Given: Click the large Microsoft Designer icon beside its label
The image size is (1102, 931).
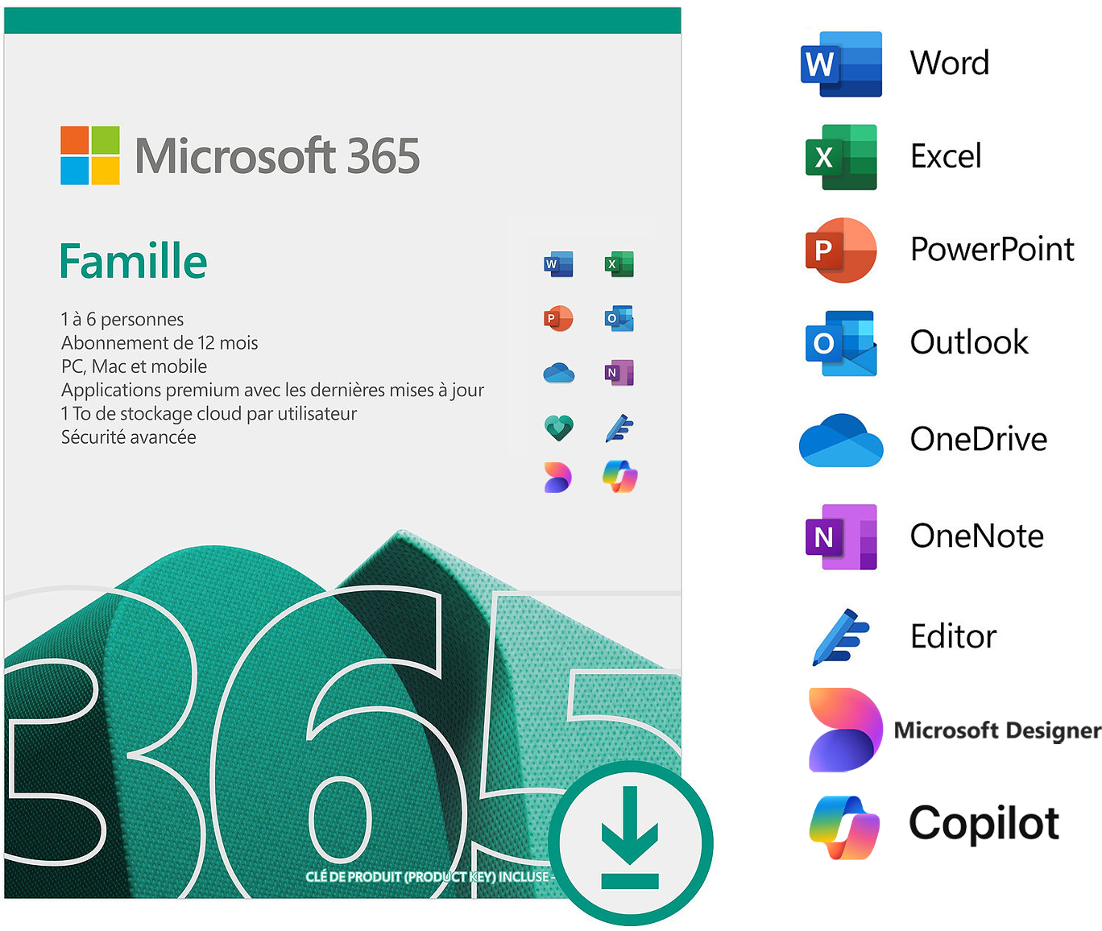Looking at the screenshot, I should tap(845, 730).
